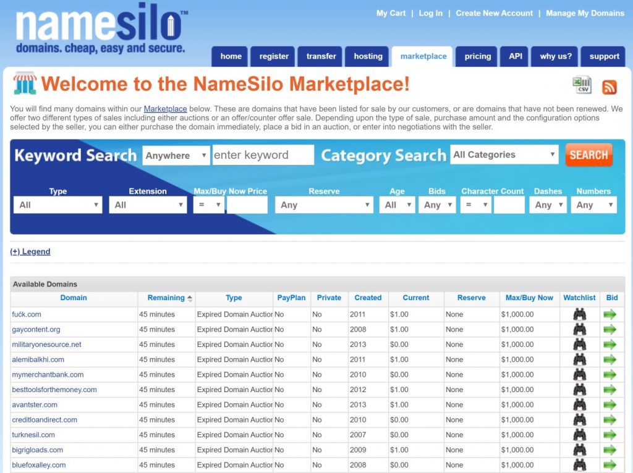633x473 pixels.
Task: Open the Bids filter dropdown
Action: [437, 205]
